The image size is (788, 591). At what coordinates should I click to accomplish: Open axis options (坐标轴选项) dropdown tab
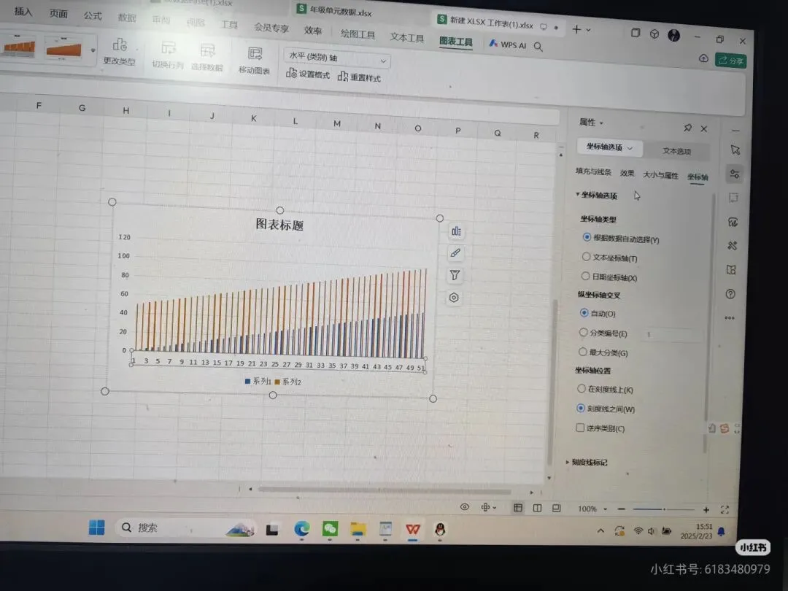[609, 147]
